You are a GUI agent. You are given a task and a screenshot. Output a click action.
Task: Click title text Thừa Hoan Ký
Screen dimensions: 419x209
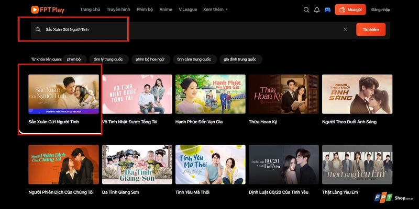tap(263, 122)
